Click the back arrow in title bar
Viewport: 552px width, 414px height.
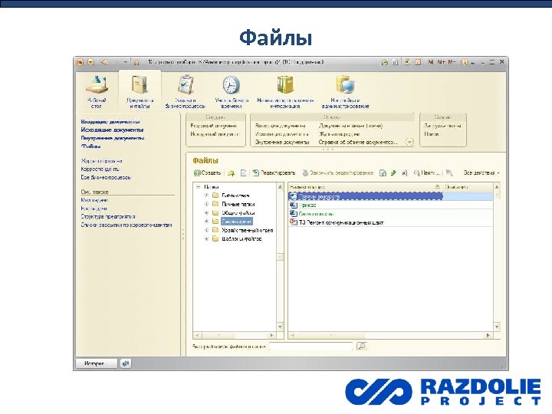click(104, 62)
